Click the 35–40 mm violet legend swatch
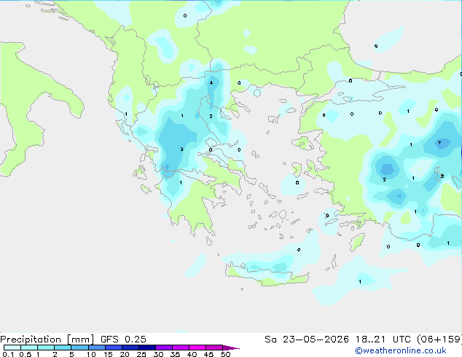 [x=181, y=348]
